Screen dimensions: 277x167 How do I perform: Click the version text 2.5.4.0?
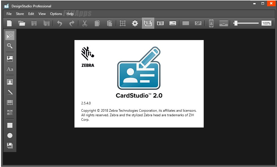pos(86,103)
